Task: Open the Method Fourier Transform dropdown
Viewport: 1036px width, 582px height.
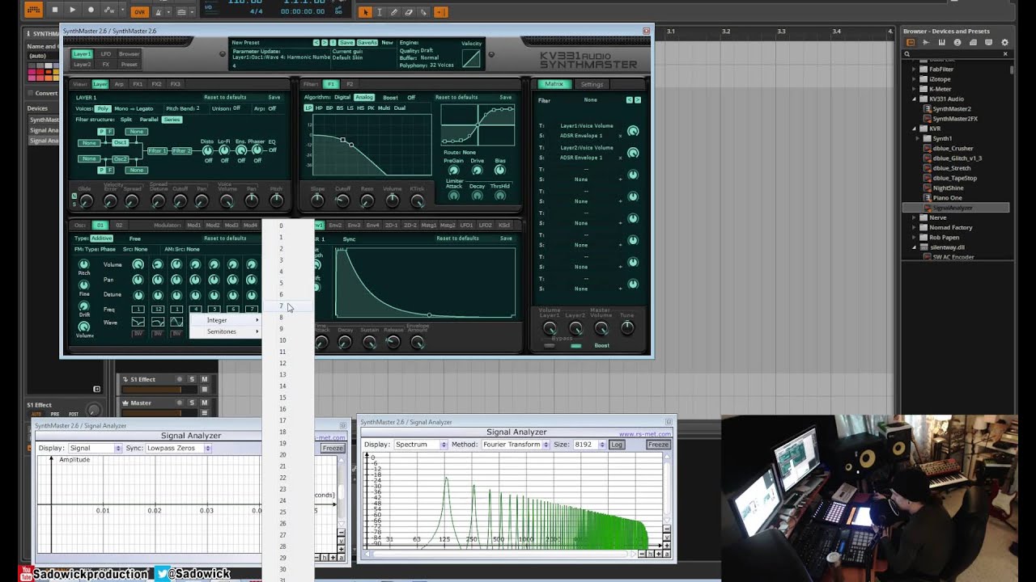Action: pyautogui.click(x=516, y=445)
